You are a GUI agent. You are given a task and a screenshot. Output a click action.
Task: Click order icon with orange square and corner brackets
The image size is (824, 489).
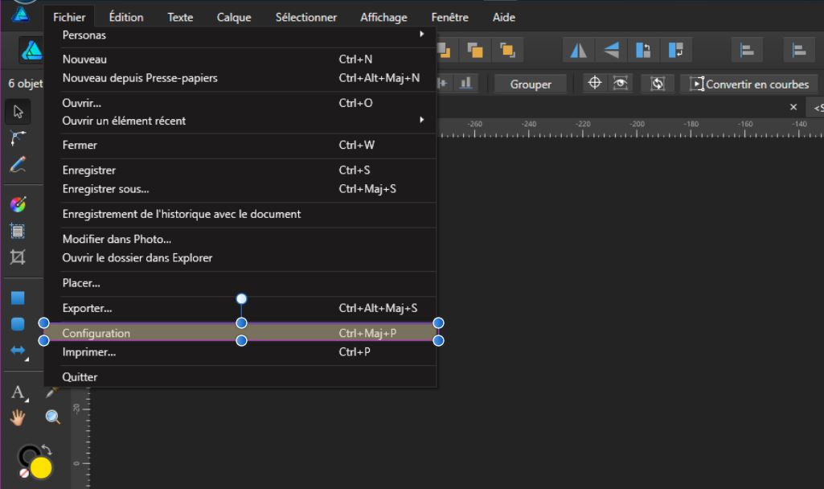[507, 51]
